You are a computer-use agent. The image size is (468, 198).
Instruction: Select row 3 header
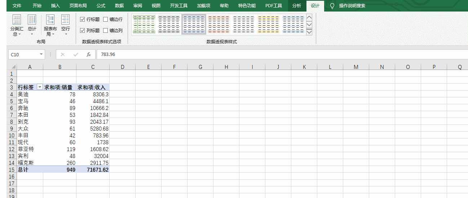coord(12,87)
